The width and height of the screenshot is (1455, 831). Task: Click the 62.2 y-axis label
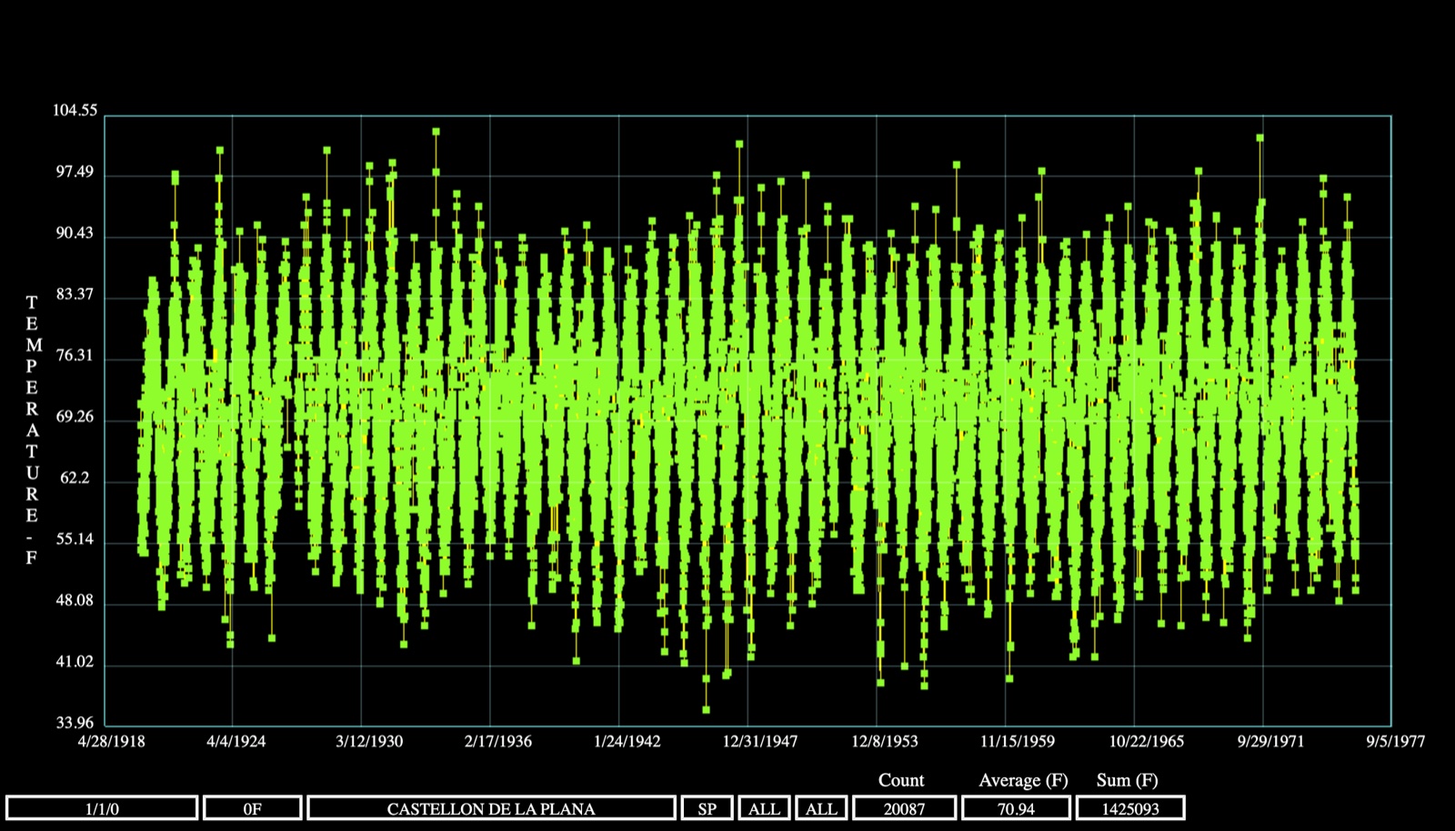[x=75, y=478]
